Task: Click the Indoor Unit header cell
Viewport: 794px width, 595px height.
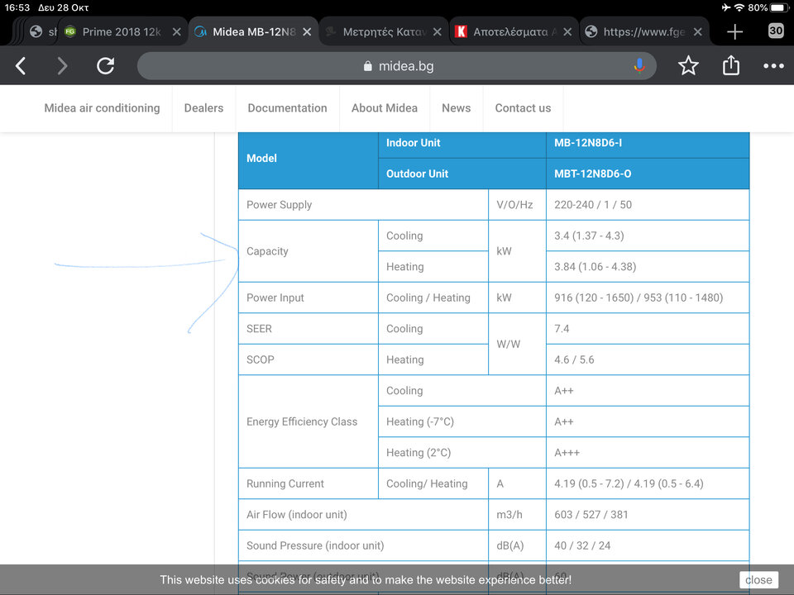Action: (x=462, y=145)
